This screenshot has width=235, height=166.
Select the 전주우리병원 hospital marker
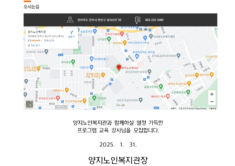click(x=122, y=34)
